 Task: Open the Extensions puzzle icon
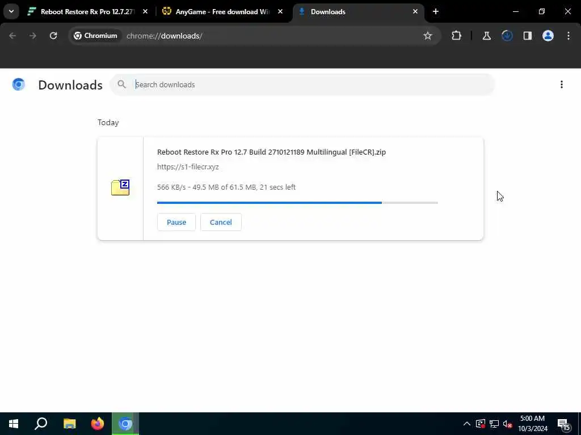coord(457,36)
